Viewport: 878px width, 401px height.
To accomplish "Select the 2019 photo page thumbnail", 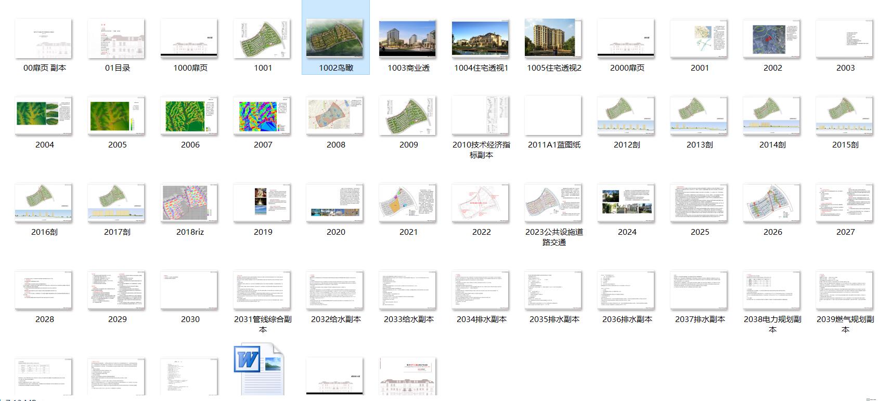I will point(263,203).
